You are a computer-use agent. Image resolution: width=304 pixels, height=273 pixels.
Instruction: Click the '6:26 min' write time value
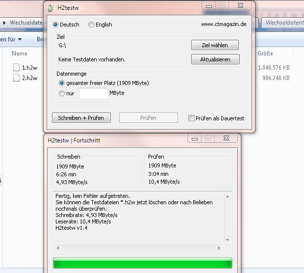pos(66,174)
